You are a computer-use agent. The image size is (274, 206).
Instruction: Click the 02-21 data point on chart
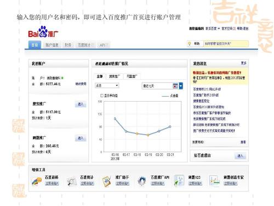[170, 126]
